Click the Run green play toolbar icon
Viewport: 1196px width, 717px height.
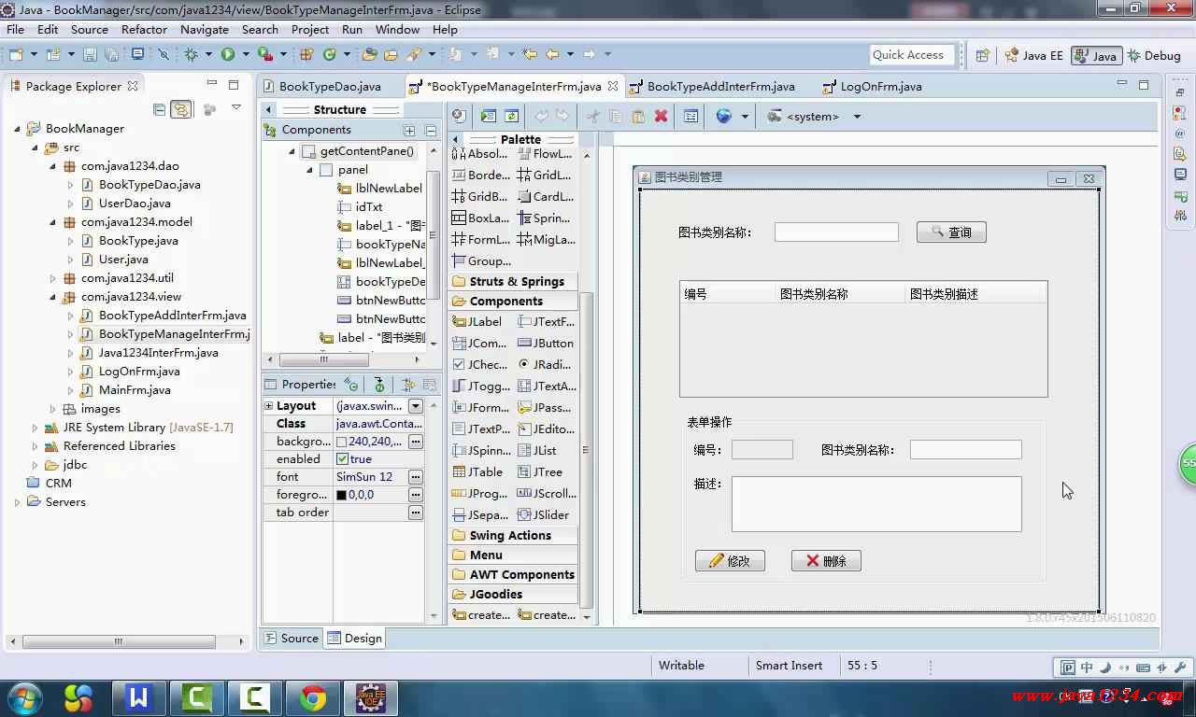[x=228, y=55]
